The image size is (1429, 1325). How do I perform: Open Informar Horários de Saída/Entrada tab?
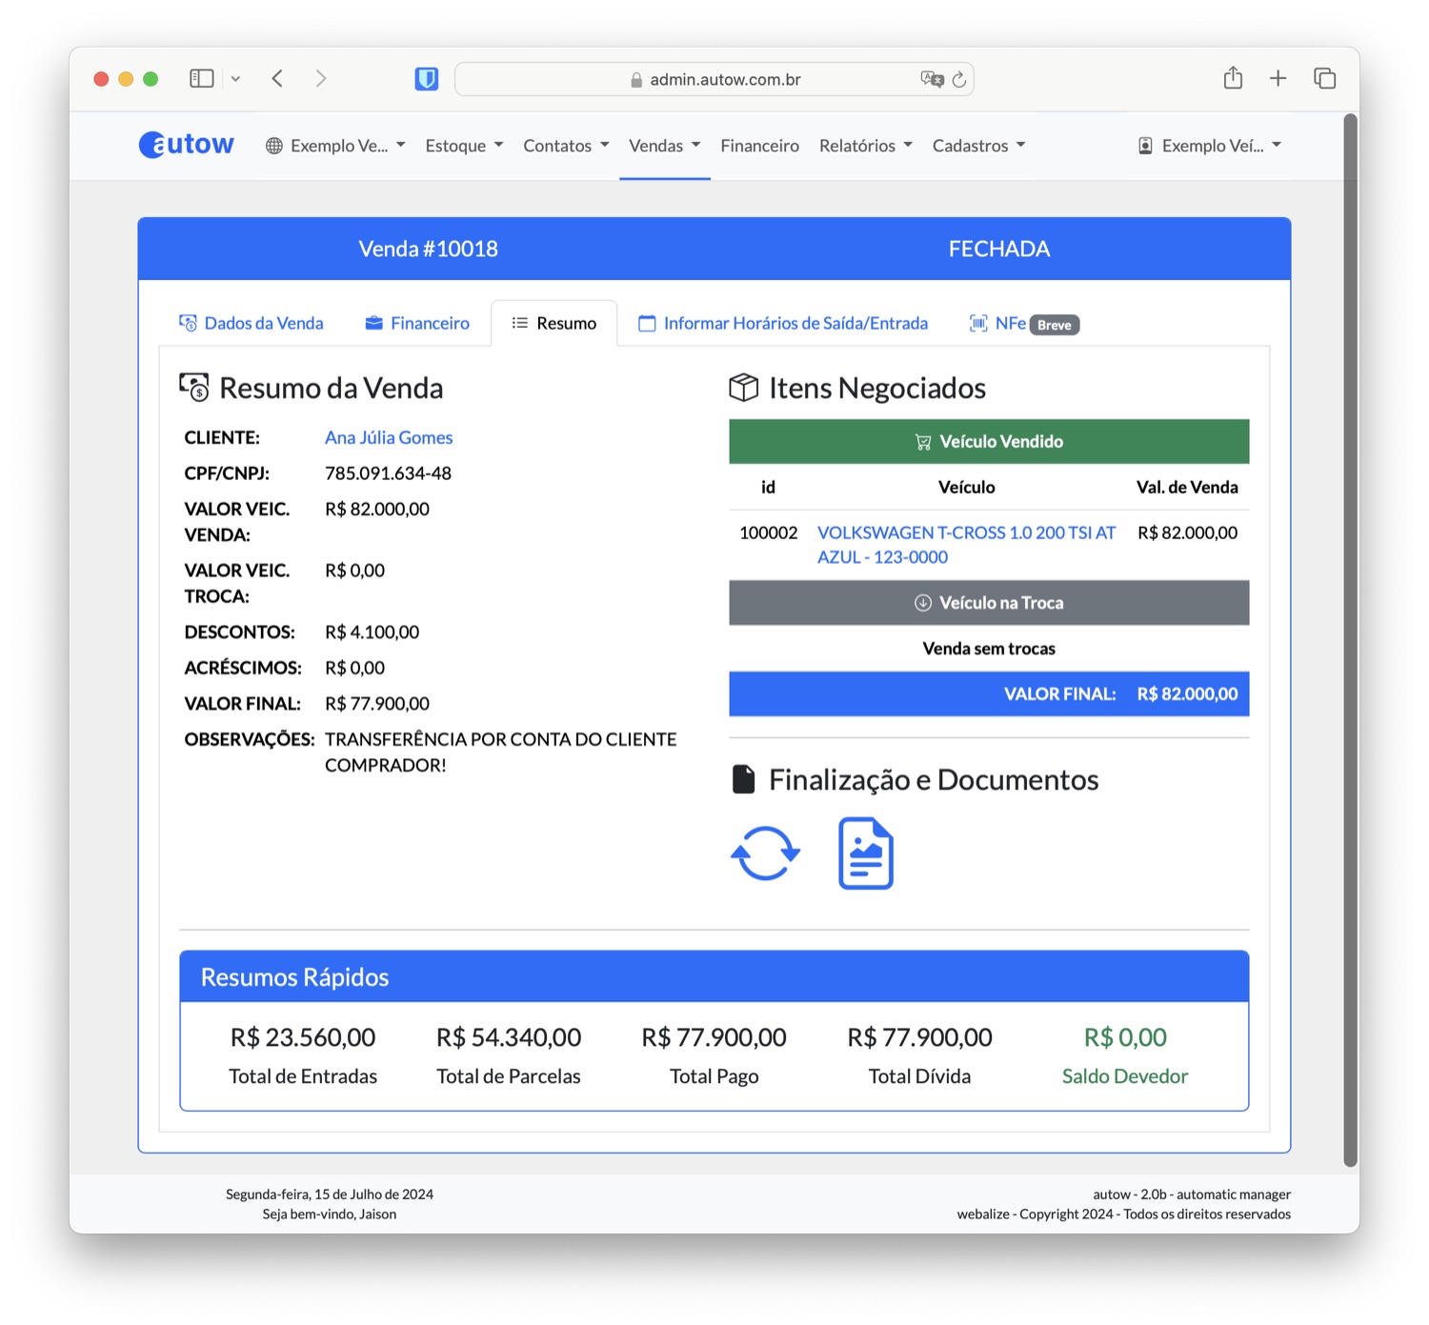783,323
